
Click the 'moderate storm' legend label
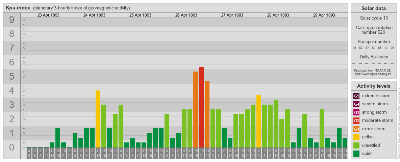(x=378, y=120)
